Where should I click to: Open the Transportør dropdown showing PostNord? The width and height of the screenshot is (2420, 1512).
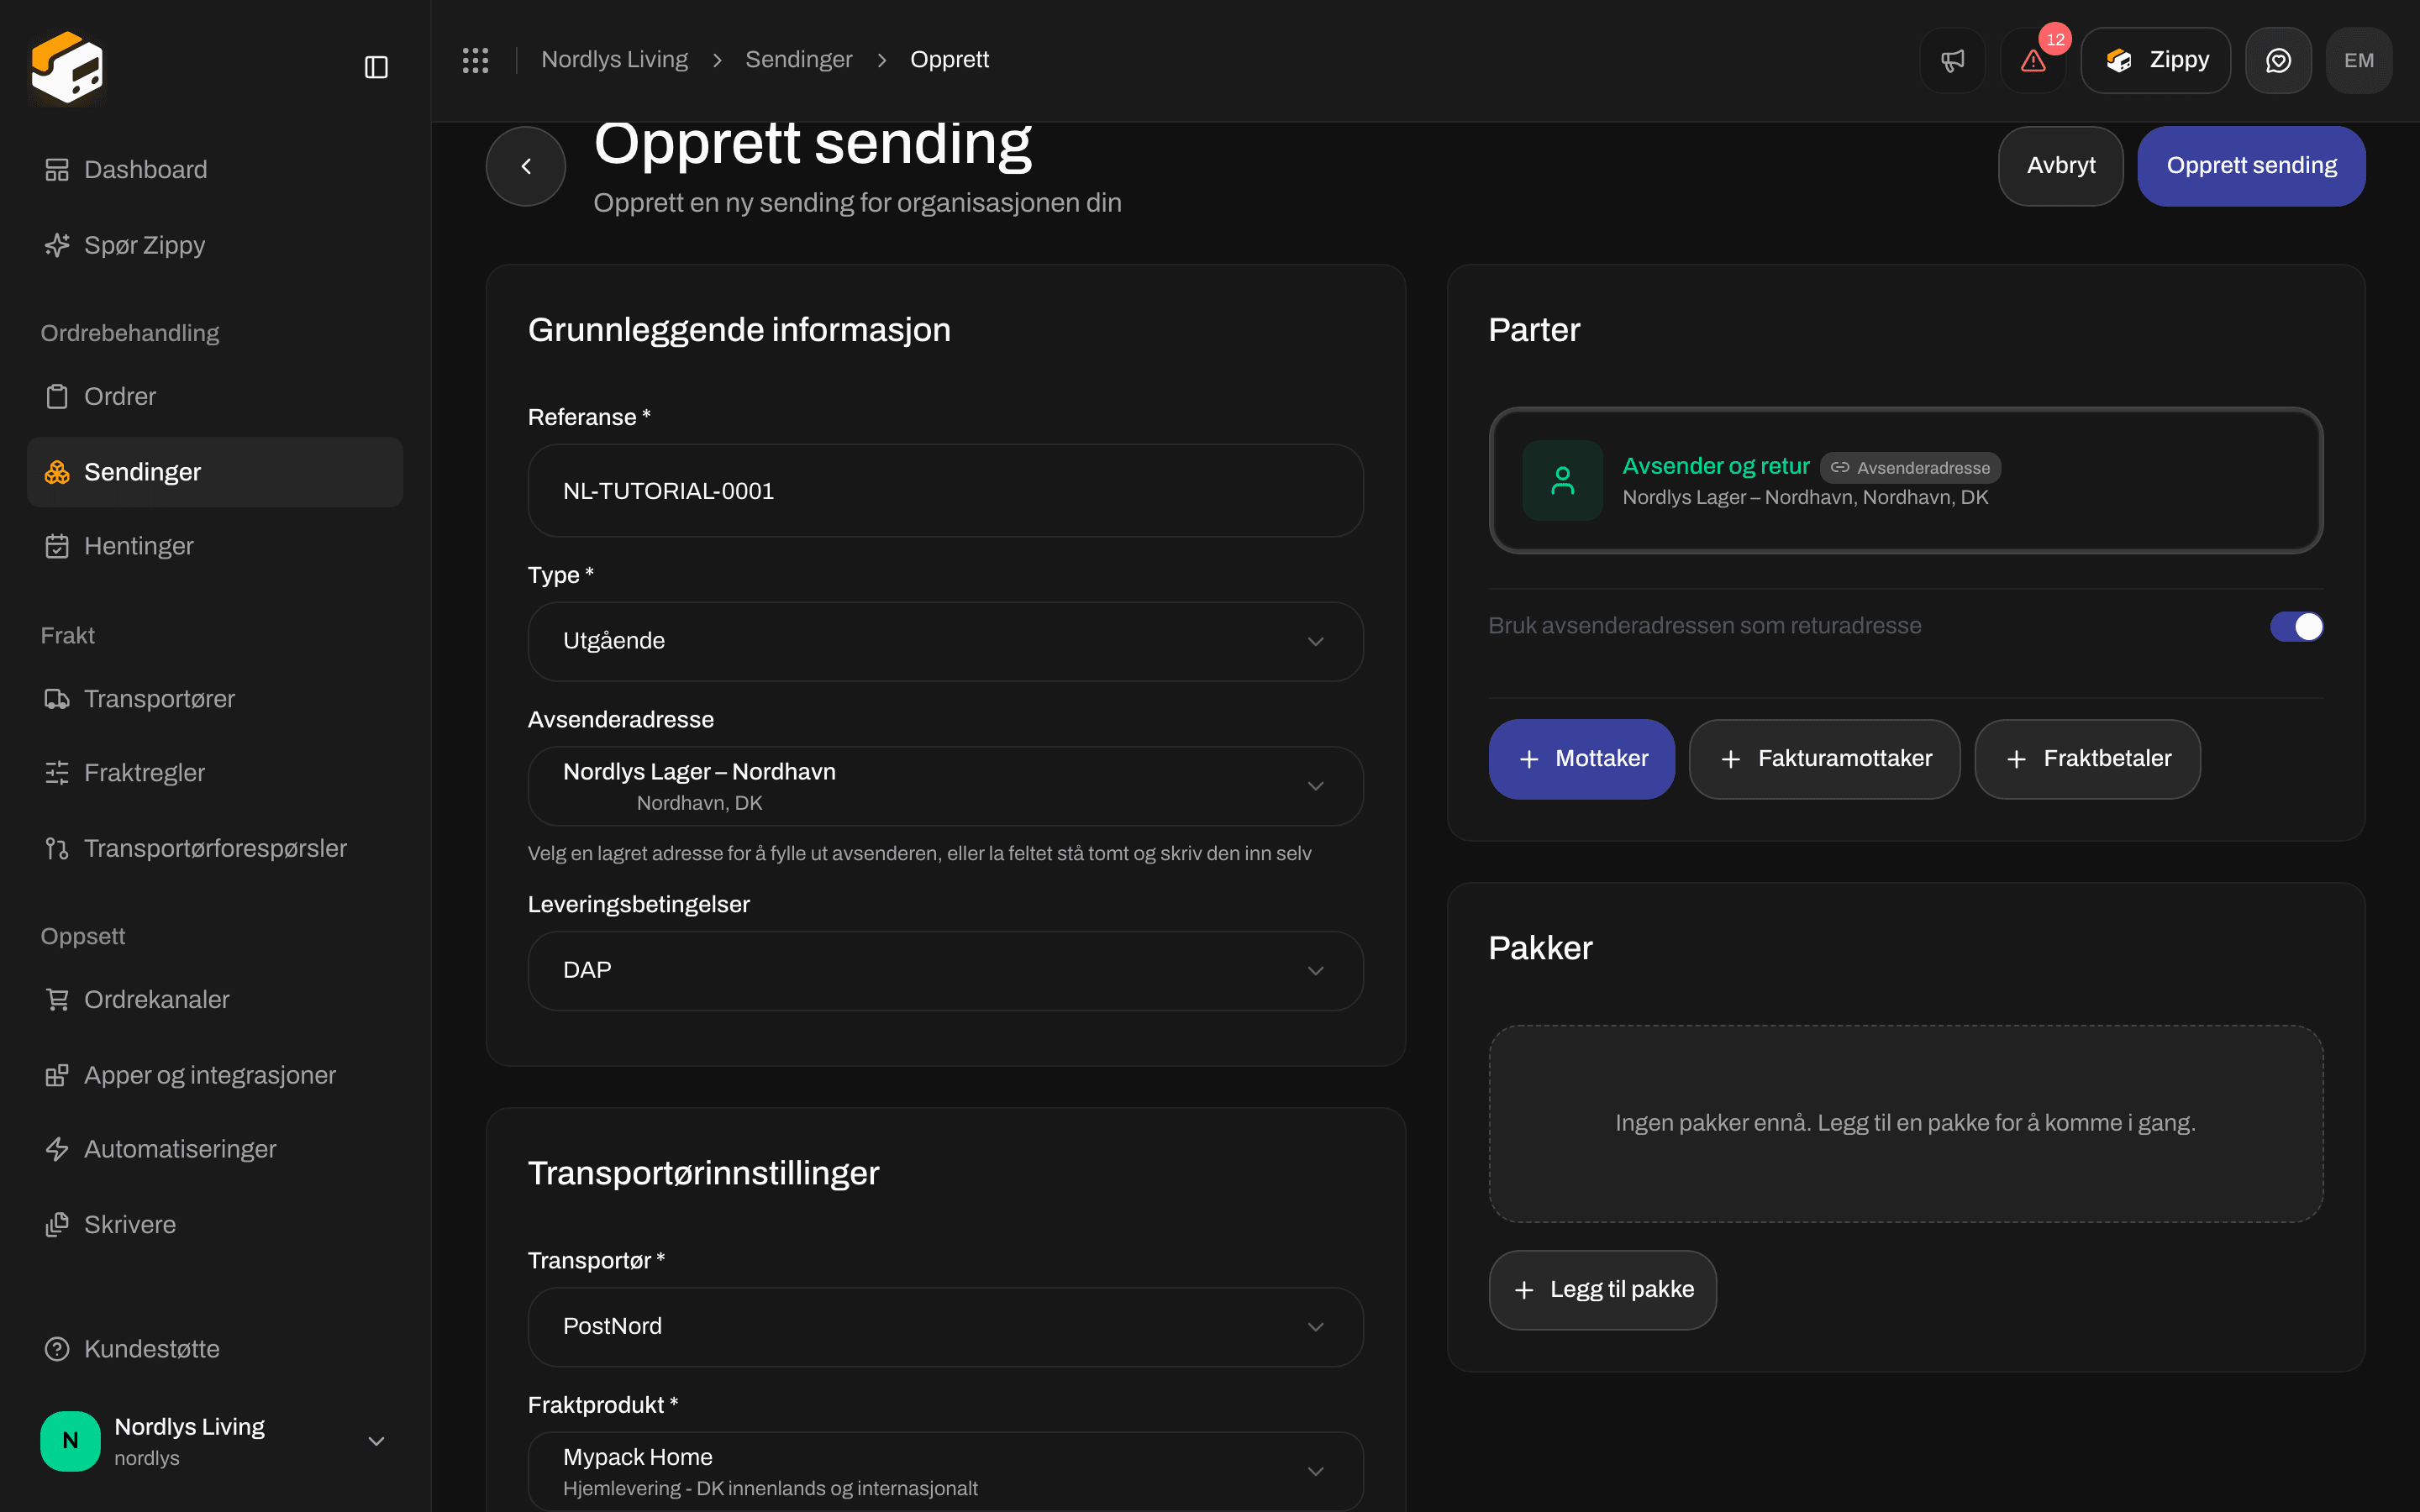point(945,1327)
